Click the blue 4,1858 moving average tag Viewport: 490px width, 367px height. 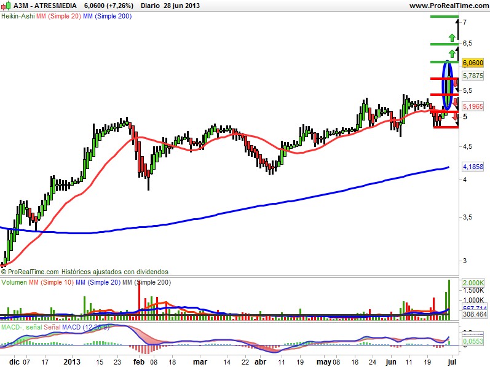click(473, 167)
